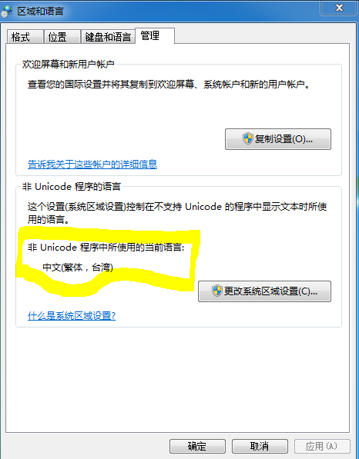359x459 pixels.
Task: Click the shield icon on 更改系统区域设置 button
Action: 216,291
